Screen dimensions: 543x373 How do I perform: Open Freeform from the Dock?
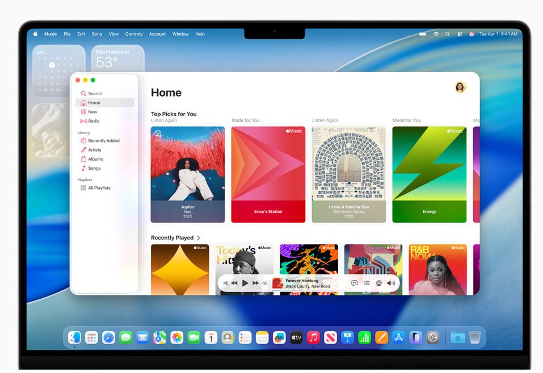point(279,337)
